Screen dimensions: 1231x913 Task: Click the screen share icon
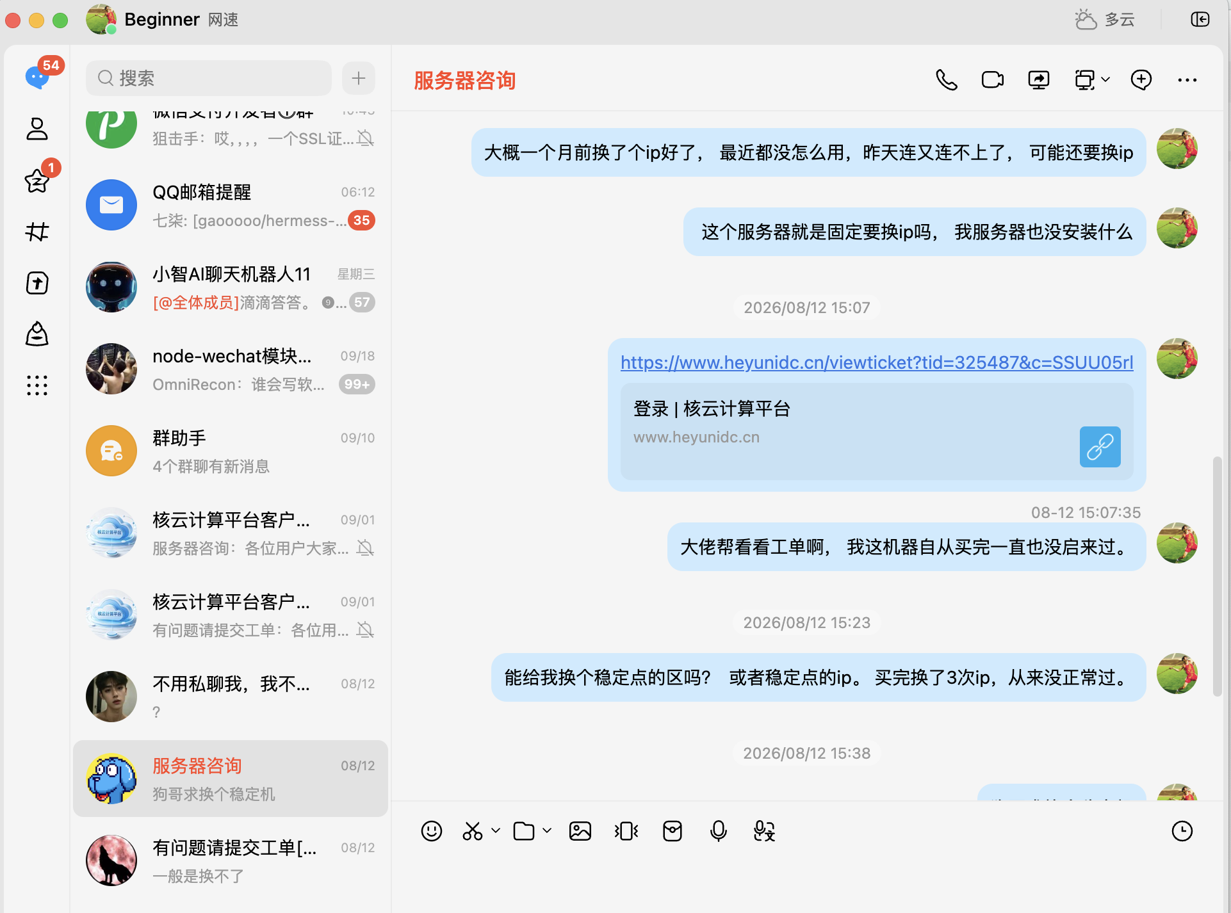[1039, 80]
